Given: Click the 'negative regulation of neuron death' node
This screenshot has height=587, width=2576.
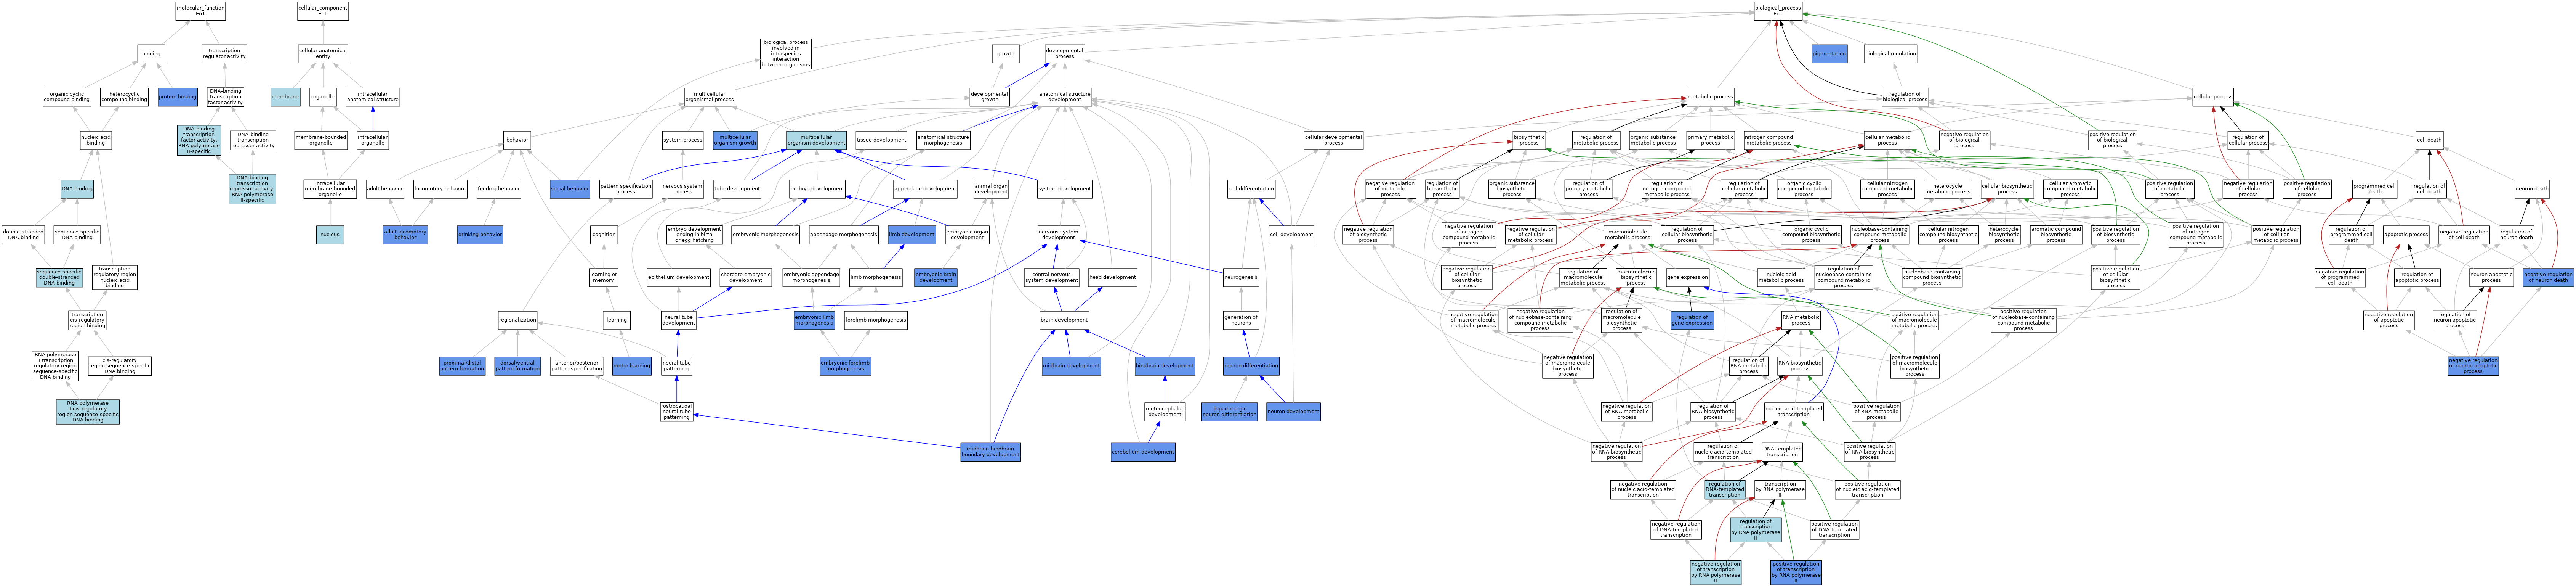Looking at the screenshot, I should pos(2548,277).
